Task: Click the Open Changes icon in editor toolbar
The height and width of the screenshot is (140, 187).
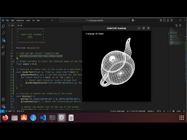Action: click(x=176, y=25)
